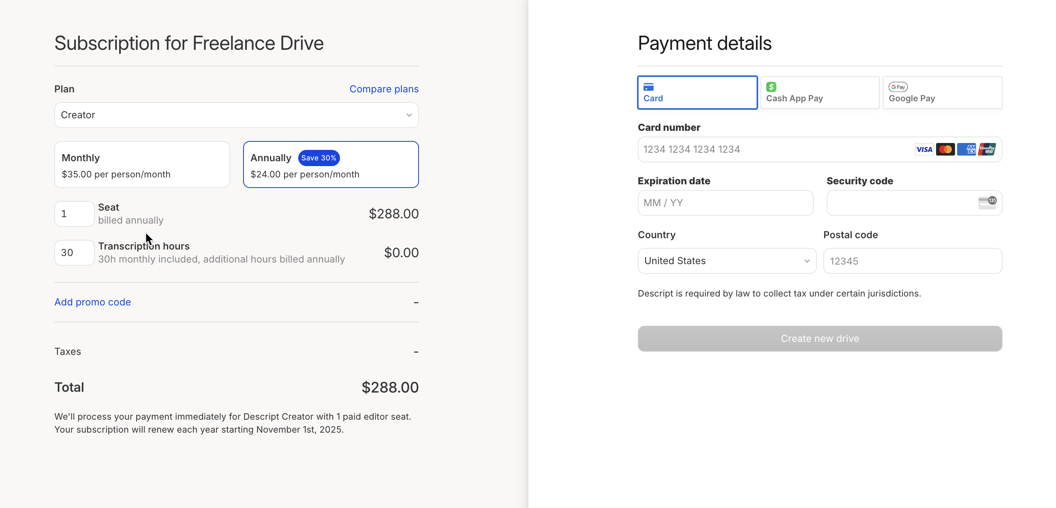Click the '$35.00 per person/month' text

(x=116, y=174)
